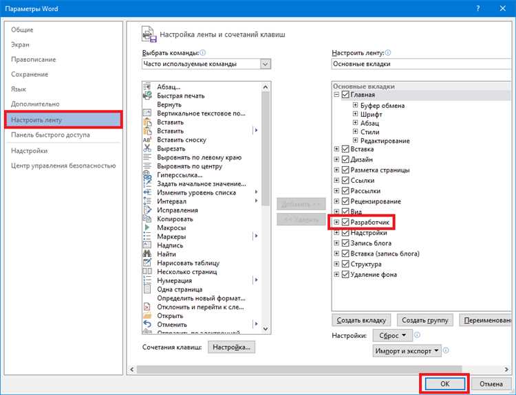The image size is (516, 395).
Task: Toggle the Ссылки tab checkbox
Action: coord(345,181)
